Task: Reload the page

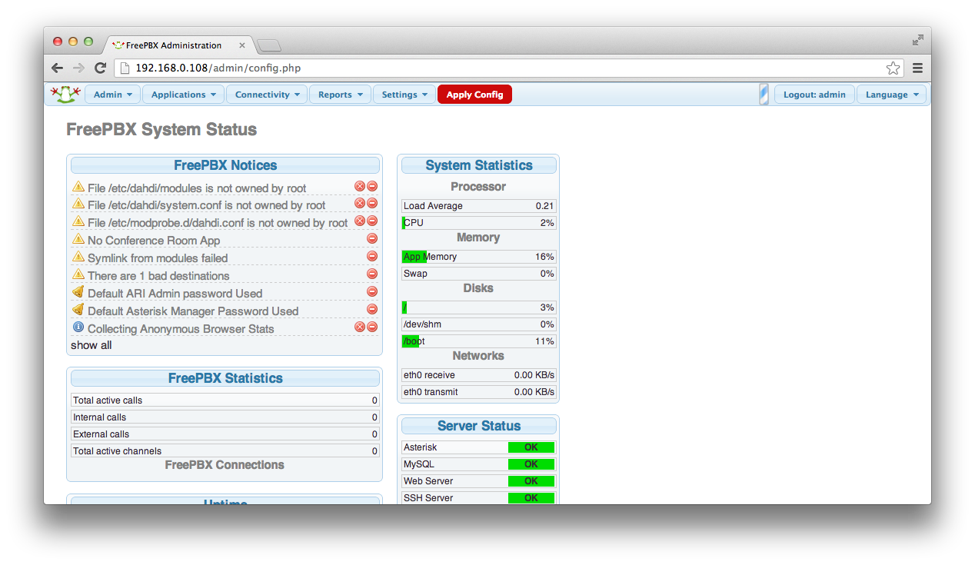Action: click(x=100, y=68)
